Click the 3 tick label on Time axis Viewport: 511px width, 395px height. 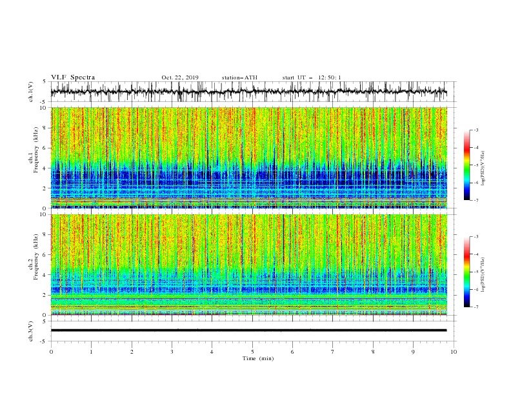tap(172, 352)
